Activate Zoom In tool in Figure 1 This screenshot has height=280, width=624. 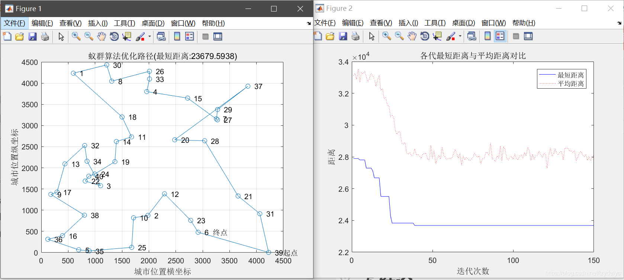(x=76, y=36)
